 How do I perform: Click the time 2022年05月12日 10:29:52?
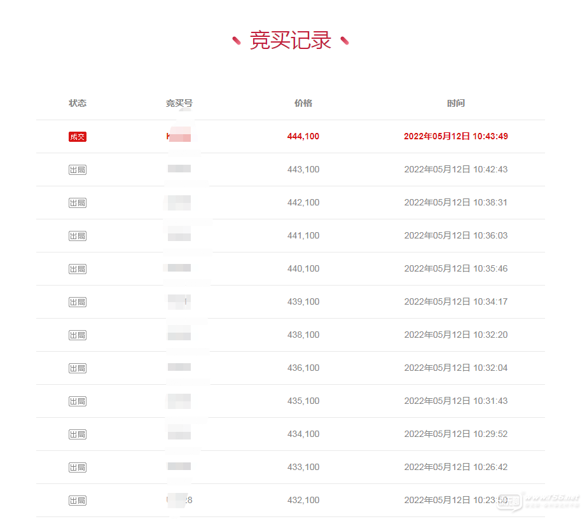456,434
